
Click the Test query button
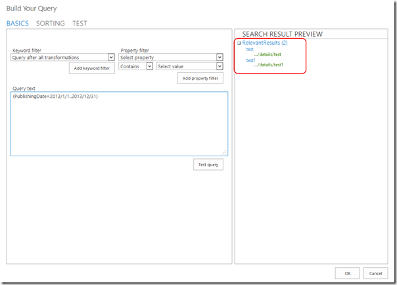(208, 165)
